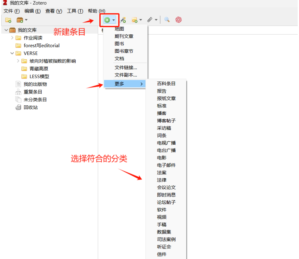
Task: Open 未分类条目 in the sidebar
Action: coord(35,100)
